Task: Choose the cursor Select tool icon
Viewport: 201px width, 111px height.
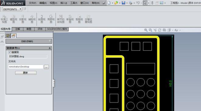Action: click(x=145, y=3)
